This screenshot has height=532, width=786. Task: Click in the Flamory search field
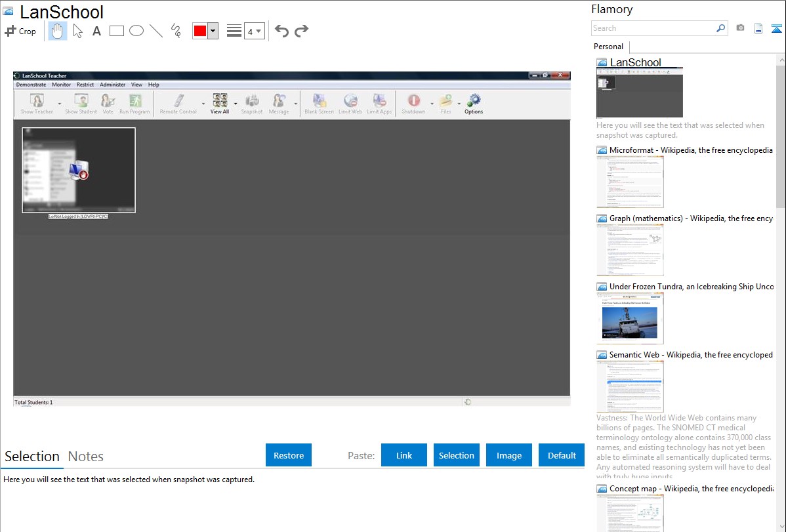[653, 28]
